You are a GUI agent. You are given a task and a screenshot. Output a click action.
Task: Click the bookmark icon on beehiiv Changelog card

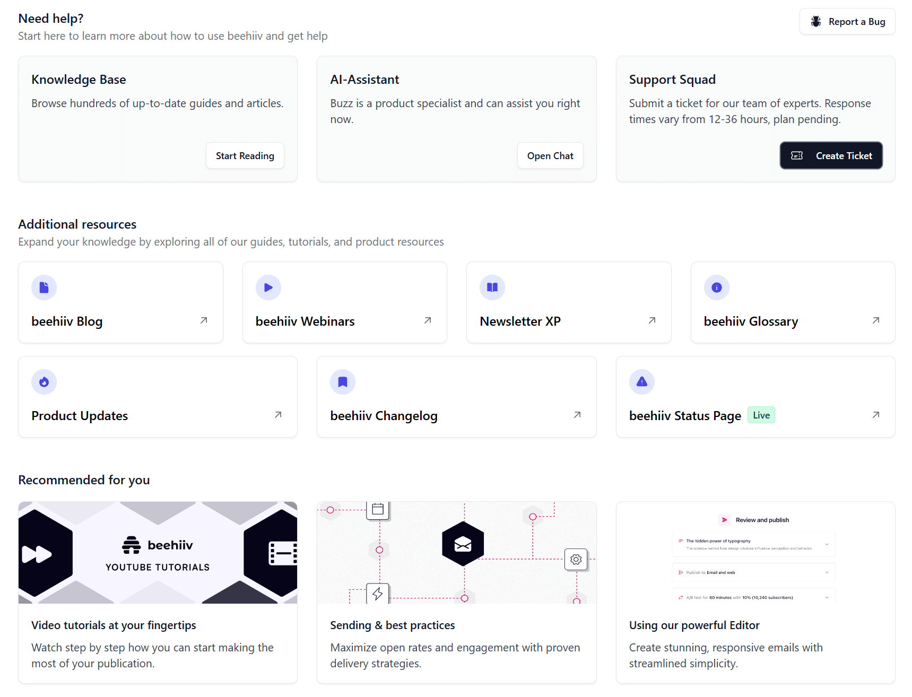click(343, 381)
